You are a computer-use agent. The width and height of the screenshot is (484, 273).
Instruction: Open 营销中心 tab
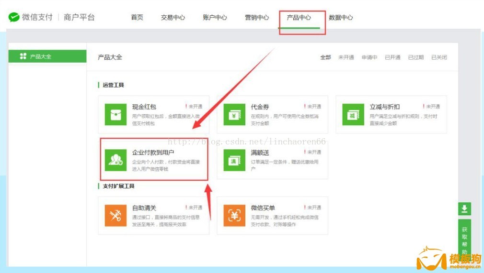[x=257, y=17]
